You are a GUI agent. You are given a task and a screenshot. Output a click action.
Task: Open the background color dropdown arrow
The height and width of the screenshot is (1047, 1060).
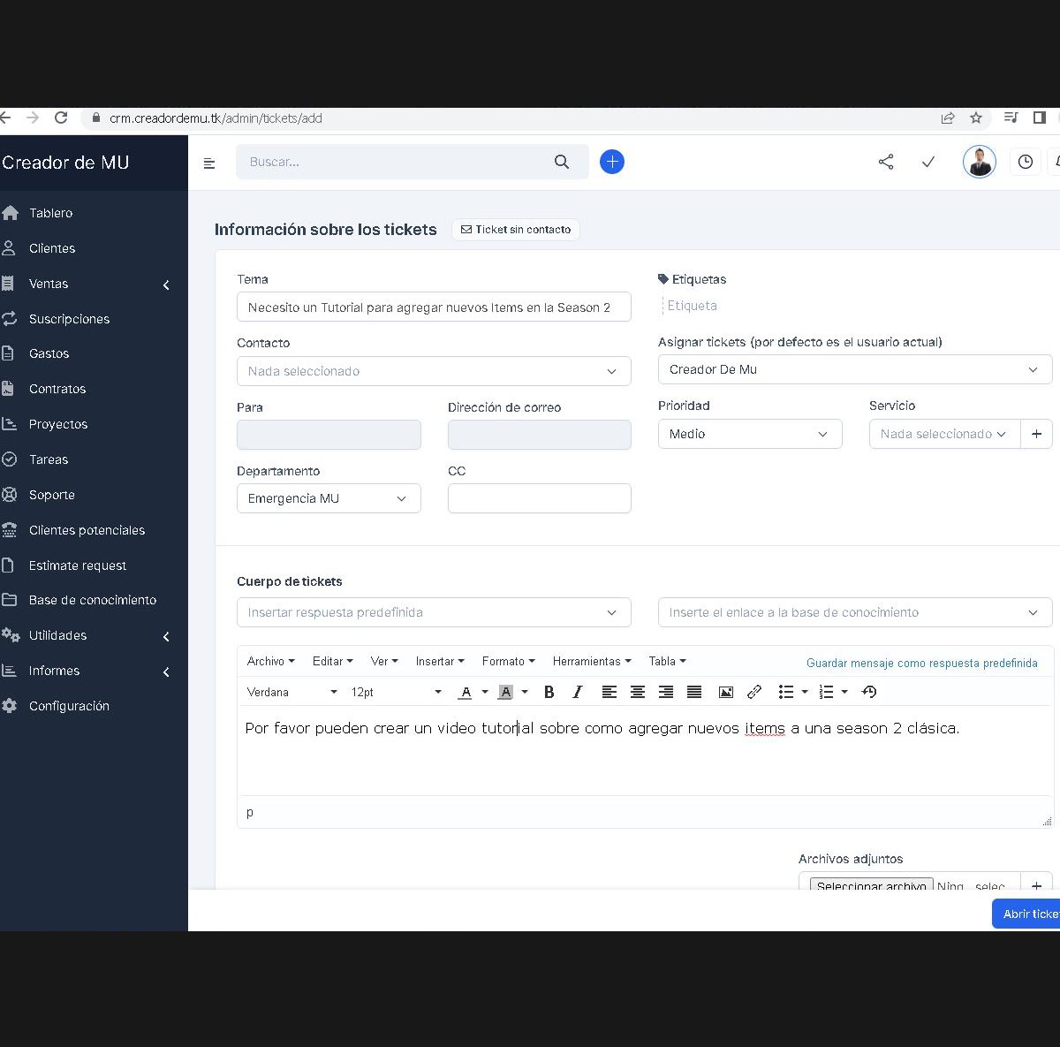pos(525,692)
